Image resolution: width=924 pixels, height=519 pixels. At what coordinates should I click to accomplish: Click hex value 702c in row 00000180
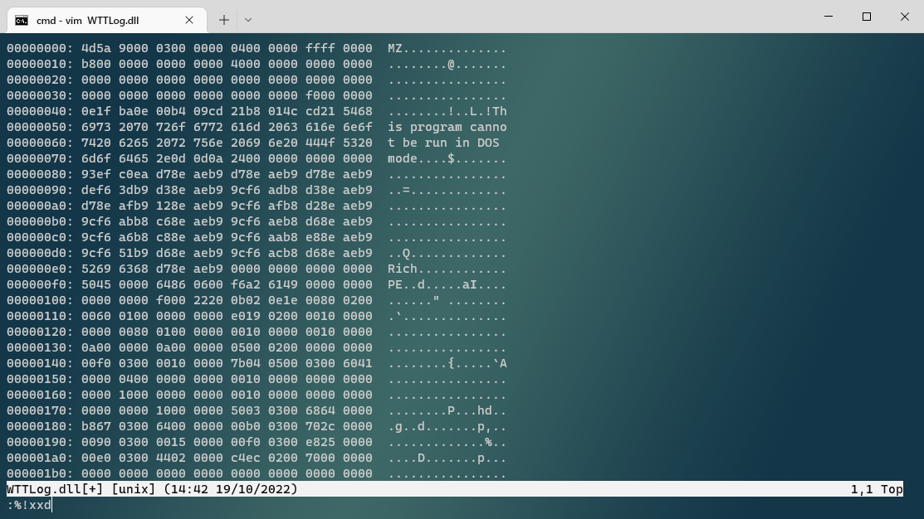(x=320, y=426)
